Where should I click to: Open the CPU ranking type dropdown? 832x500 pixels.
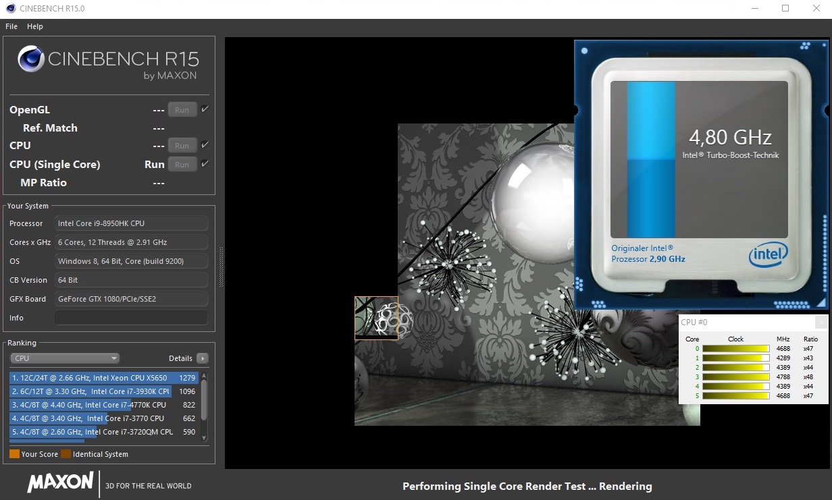(65, 358)
